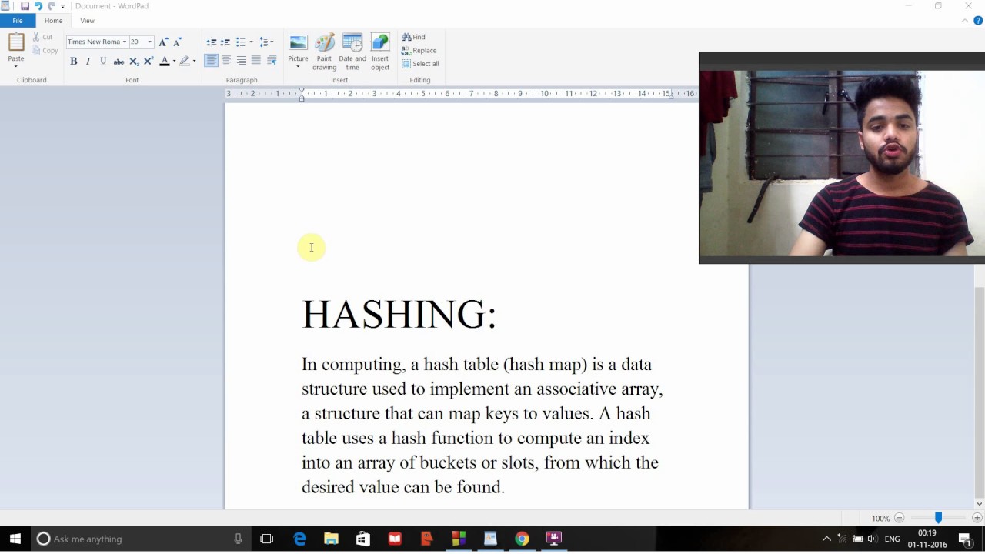Expand the font family dropdown
This screenshot has height=554, width=985.
click(125, 42)
